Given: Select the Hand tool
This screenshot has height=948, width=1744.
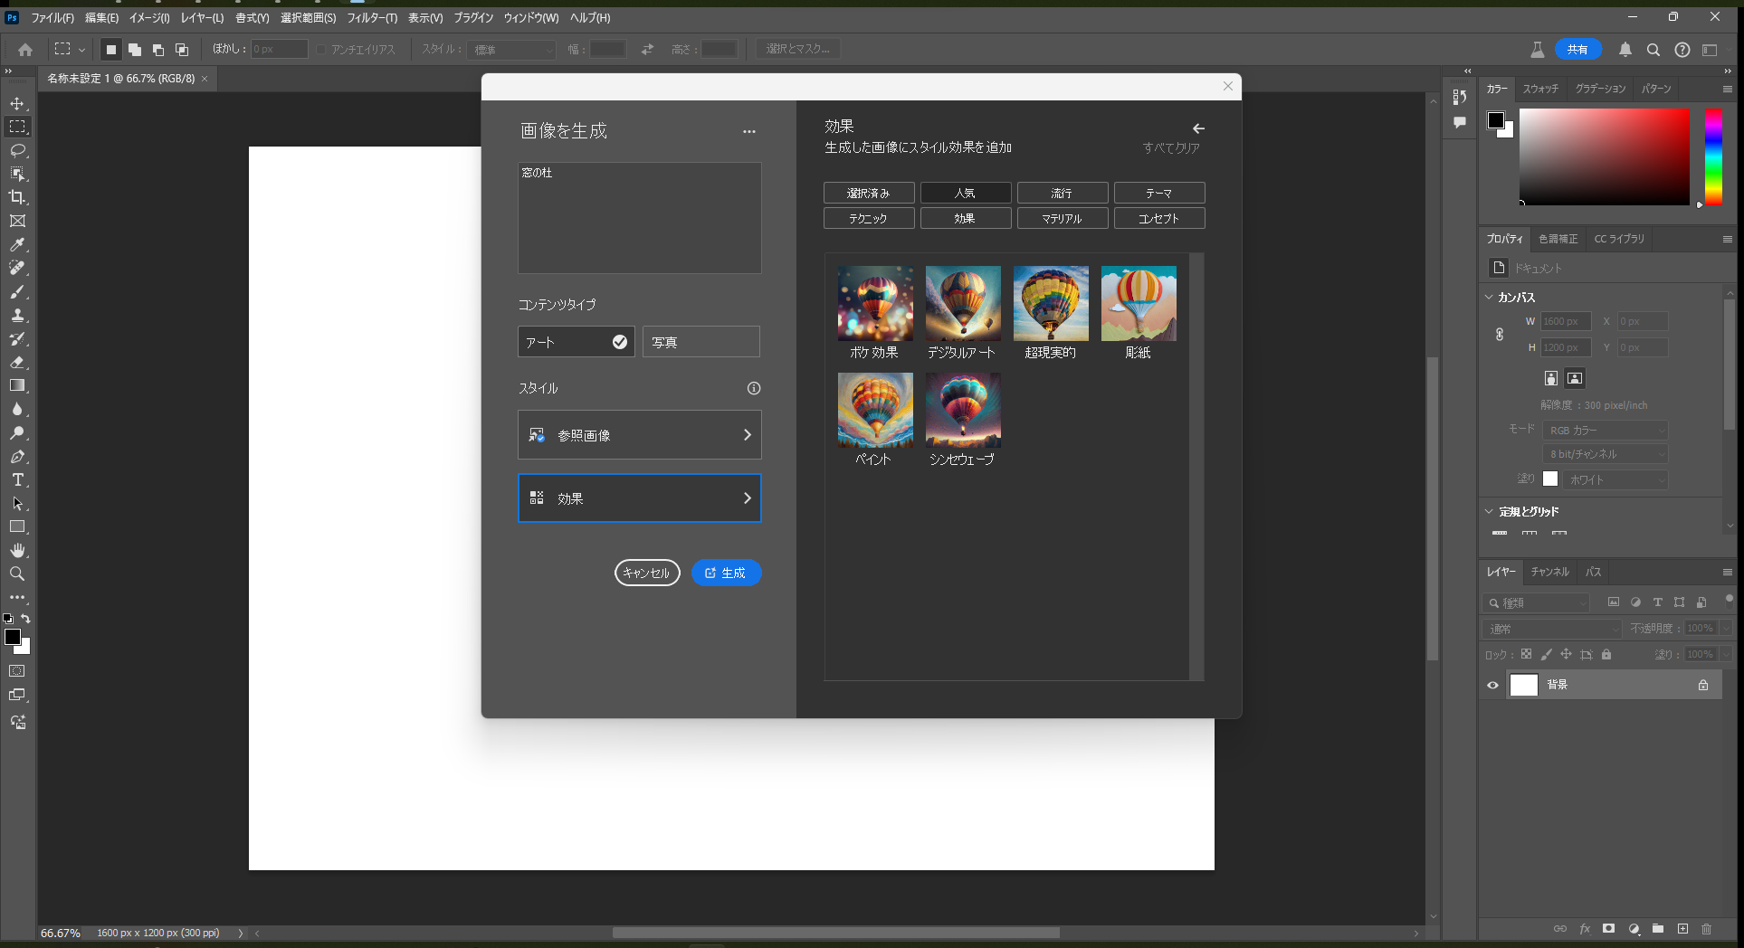Looking at the screenshot, I should (17, 550).
